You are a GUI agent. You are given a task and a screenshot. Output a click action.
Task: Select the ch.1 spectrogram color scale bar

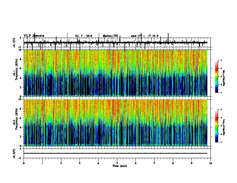[216, 77]
